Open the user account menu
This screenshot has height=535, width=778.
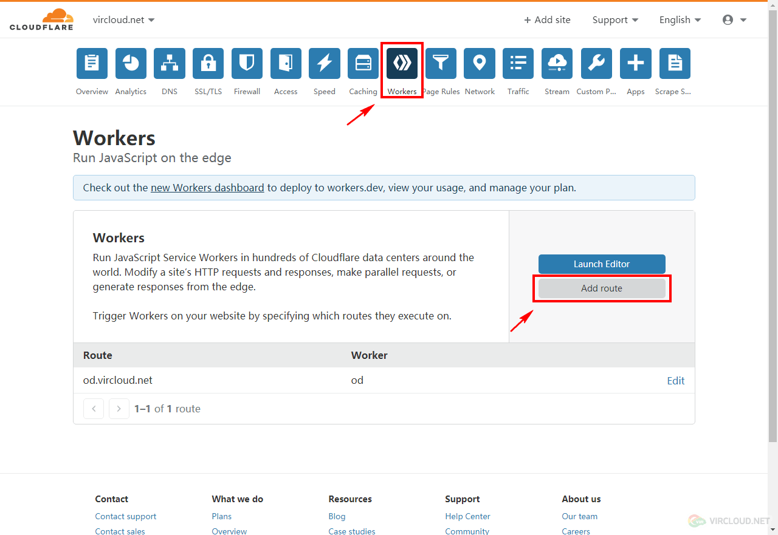point(734,20)
